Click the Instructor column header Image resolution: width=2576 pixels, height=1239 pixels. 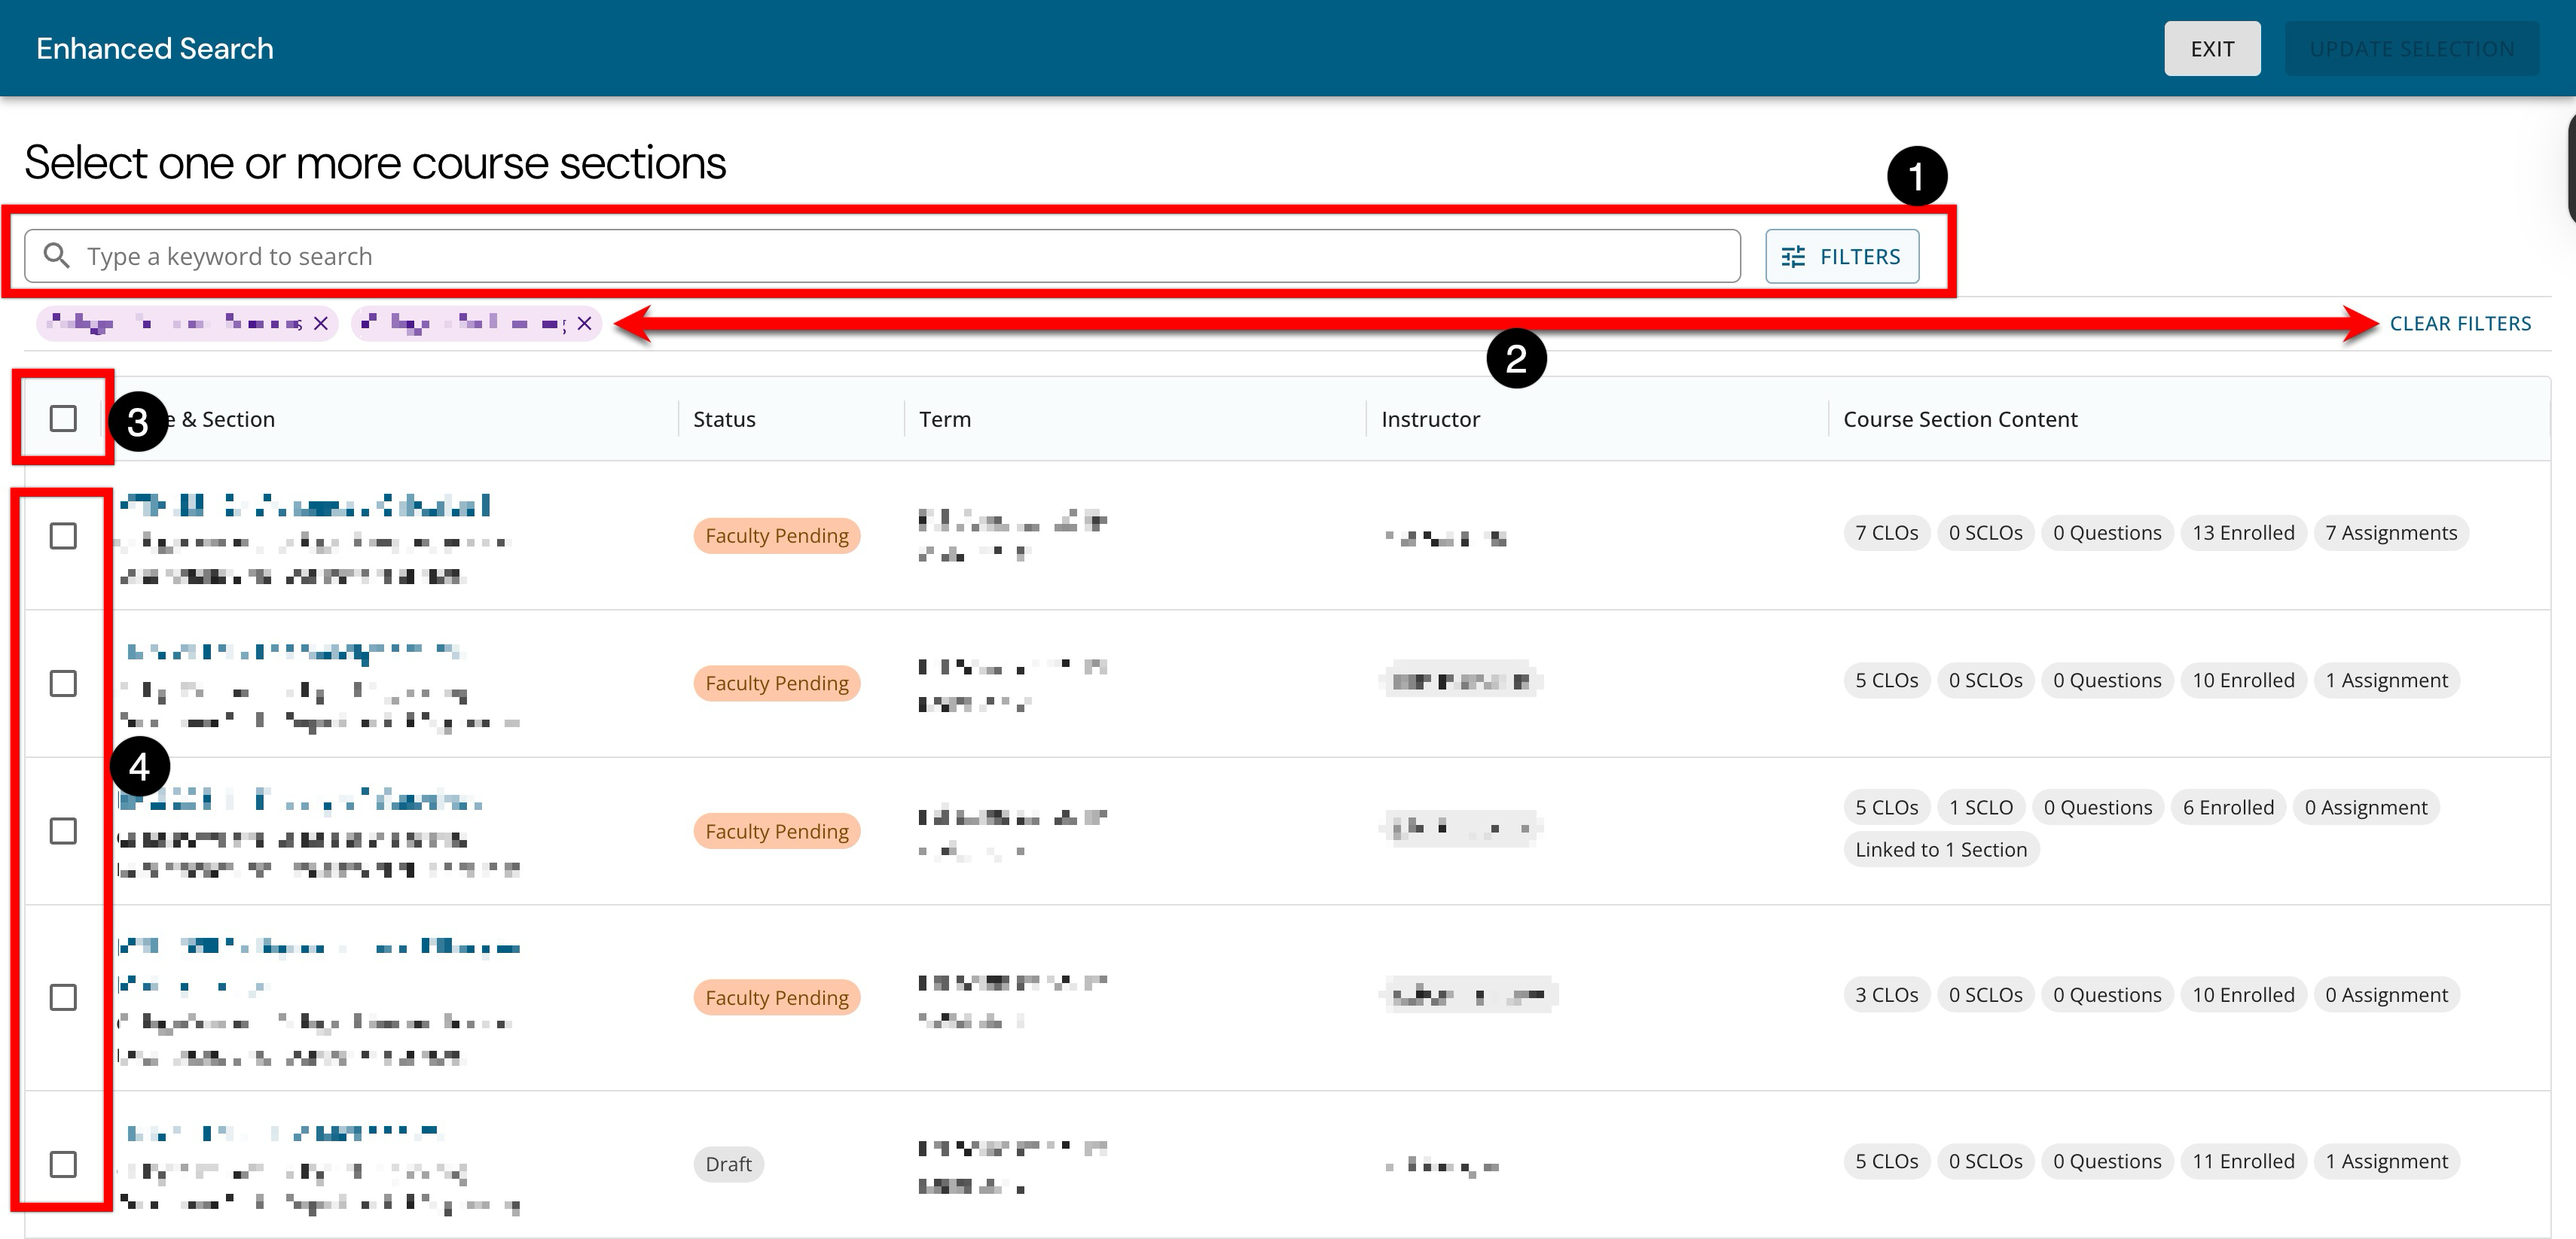[x=1430, y=419]
